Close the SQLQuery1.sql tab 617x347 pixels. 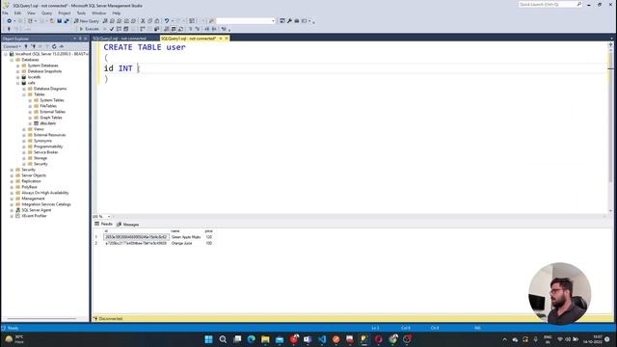point(227,39)
